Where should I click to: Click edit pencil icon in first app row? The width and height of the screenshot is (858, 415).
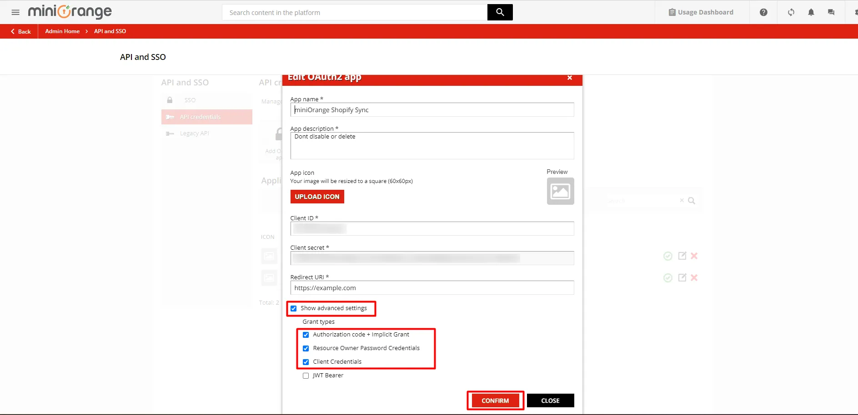682,256
